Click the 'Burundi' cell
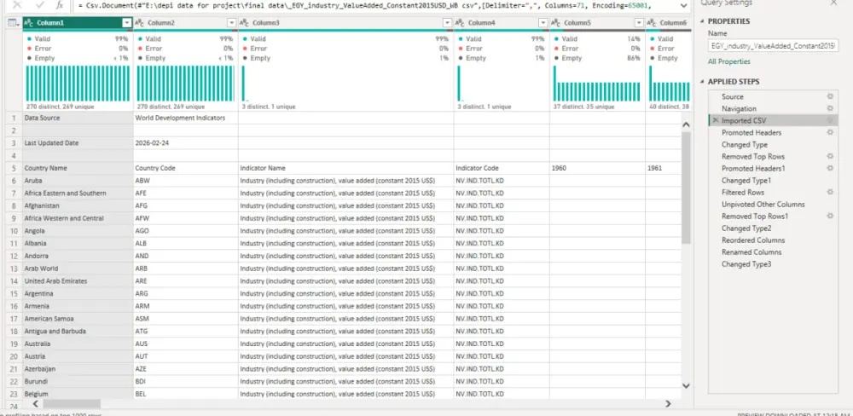853x416 pixels. click(78, 381)
